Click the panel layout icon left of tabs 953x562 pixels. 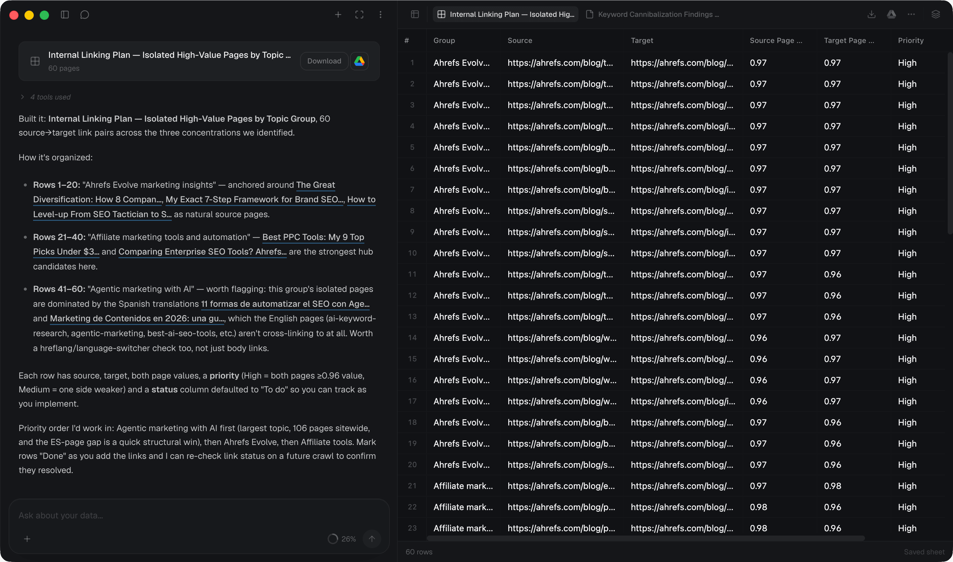415,15
